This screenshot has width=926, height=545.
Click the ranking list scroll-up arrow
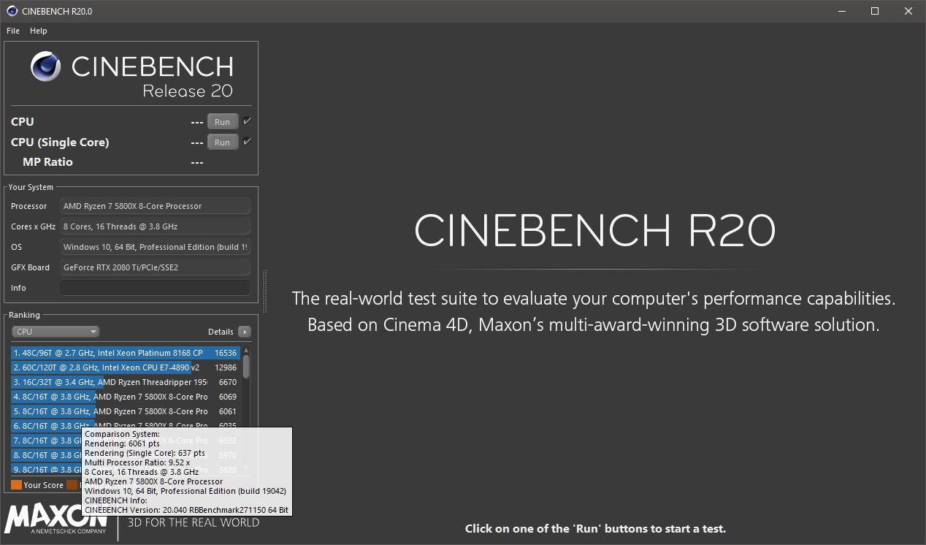click(x=246, y=350)
